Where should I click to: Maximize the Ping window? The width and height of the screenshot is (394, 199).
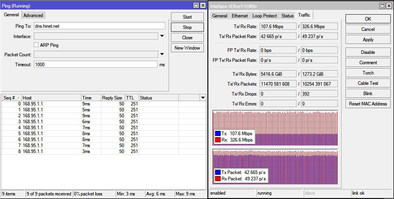pyautogui.click(x=196, y=6)
